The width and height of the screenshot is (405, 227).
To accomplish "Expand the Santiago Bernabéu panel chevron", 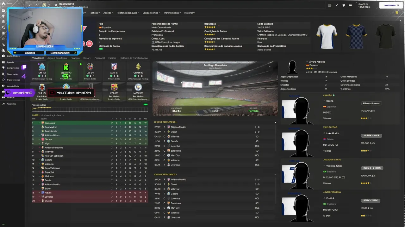I will [x=270, y=67].
